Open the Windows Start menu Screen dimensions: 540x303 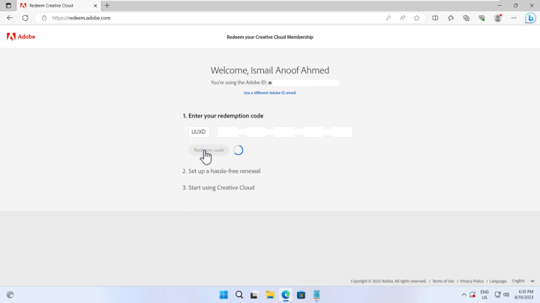(223, 295)
